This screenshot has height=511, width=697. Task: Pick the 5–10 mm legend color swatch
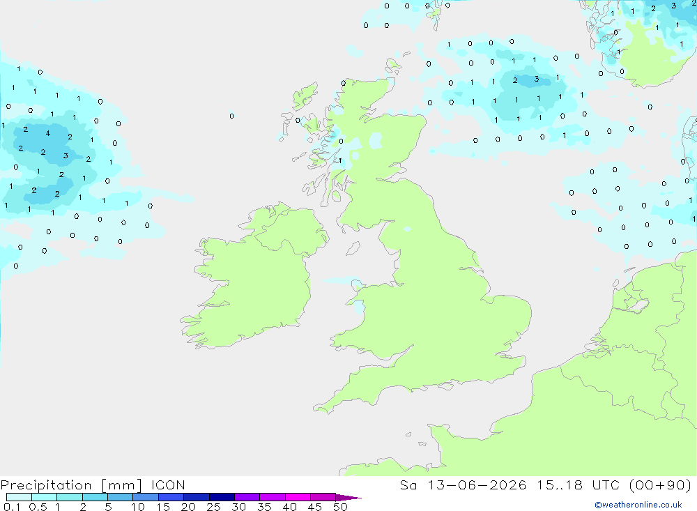point(121,497)
